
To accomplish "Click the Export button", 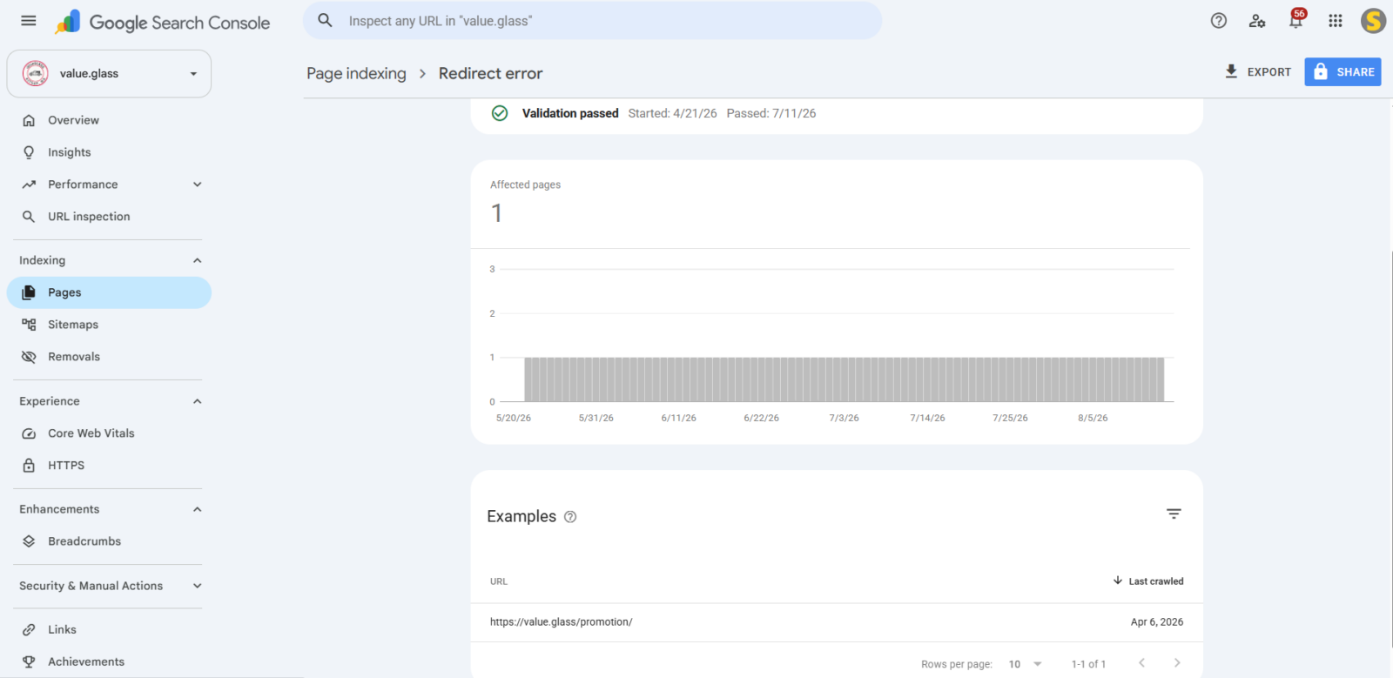I will [x=1257, y=71].
